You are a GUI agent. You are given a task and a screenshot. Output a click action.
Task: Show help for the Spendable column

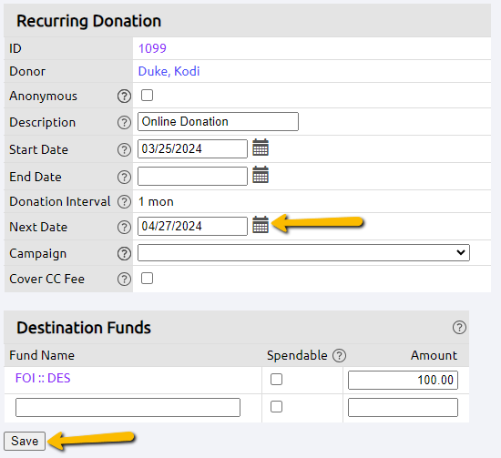tap(339, 355)
